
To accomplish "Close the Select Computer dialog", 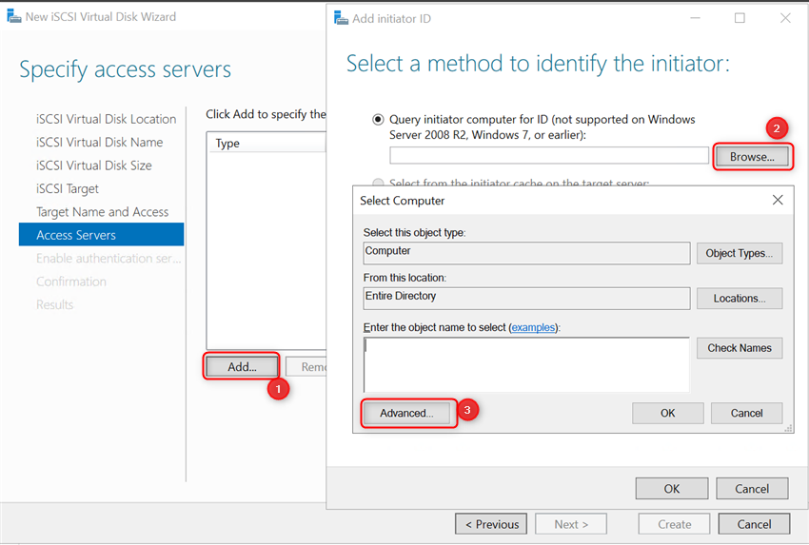I will click(778, 200).
